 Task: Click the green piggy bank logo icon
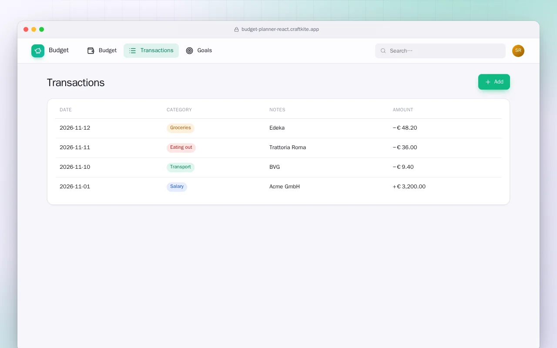coord(38,51)
